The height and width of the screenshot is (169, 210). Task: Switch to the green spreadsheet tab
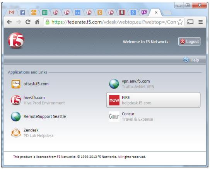coord(44,12)
